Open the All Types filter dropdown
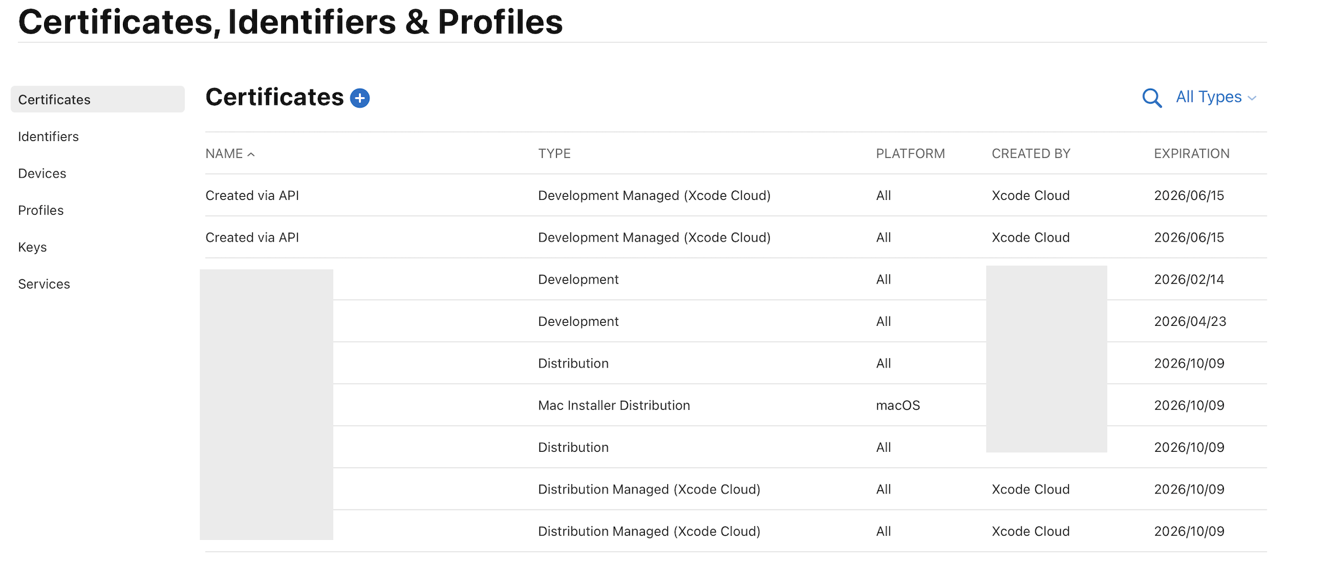1322x571 pixels. coord(1215,97)
